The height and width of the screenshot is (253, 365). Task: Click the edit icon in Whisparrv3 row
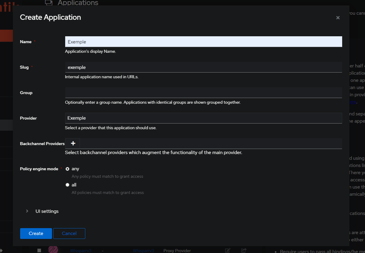(228, 250)
